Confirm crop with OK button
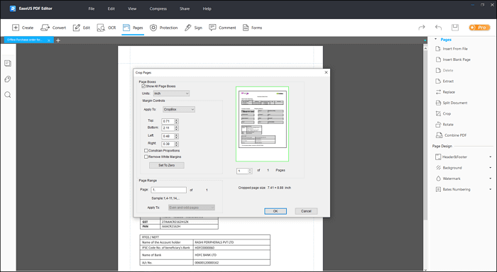Screen dimensions: 497x272 275,211
